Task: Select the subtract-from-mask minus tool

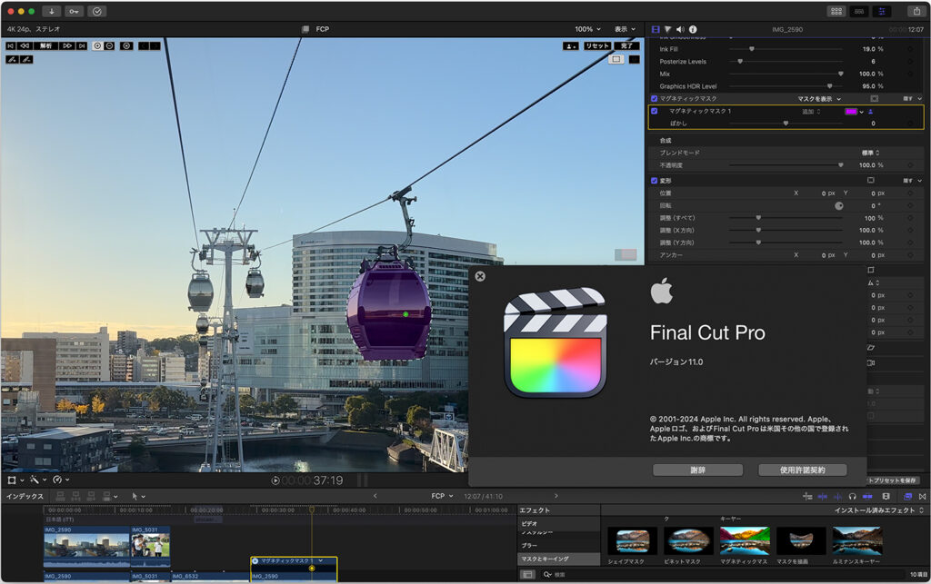Action: (109, 45)
